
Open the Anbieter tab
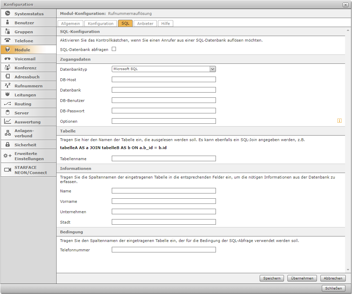(x=145, y=24)
